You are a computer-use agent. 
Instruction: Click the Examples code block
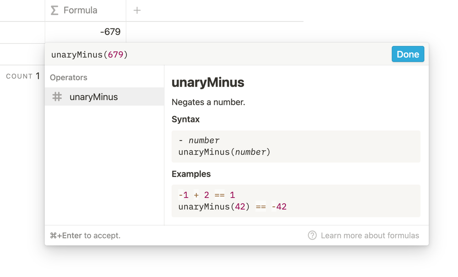tap(296, 201)
